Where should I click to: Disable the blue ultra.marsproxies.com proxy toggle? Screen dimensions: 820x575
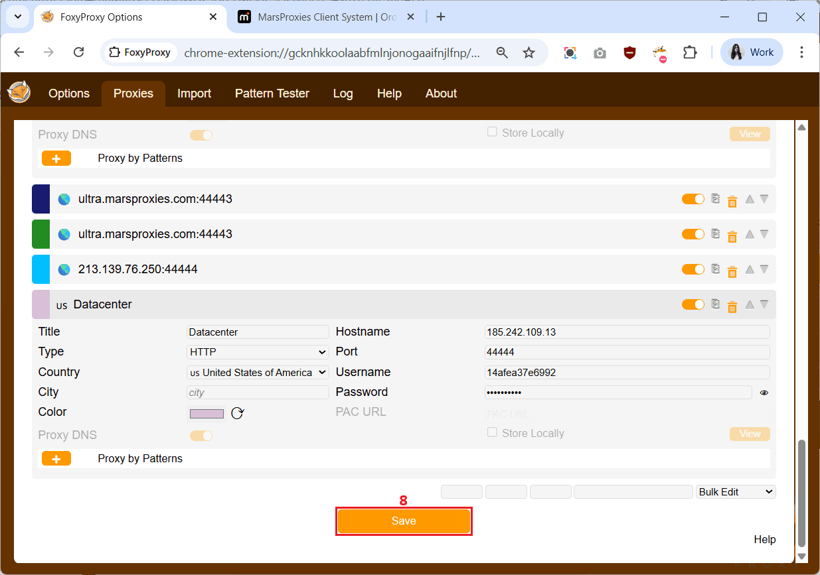(693, 199)
